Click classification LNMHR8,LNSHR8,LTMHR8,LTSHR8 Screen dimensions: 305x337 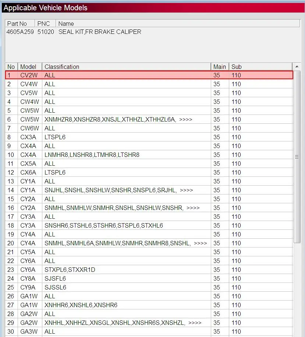(x=92, y=155)
